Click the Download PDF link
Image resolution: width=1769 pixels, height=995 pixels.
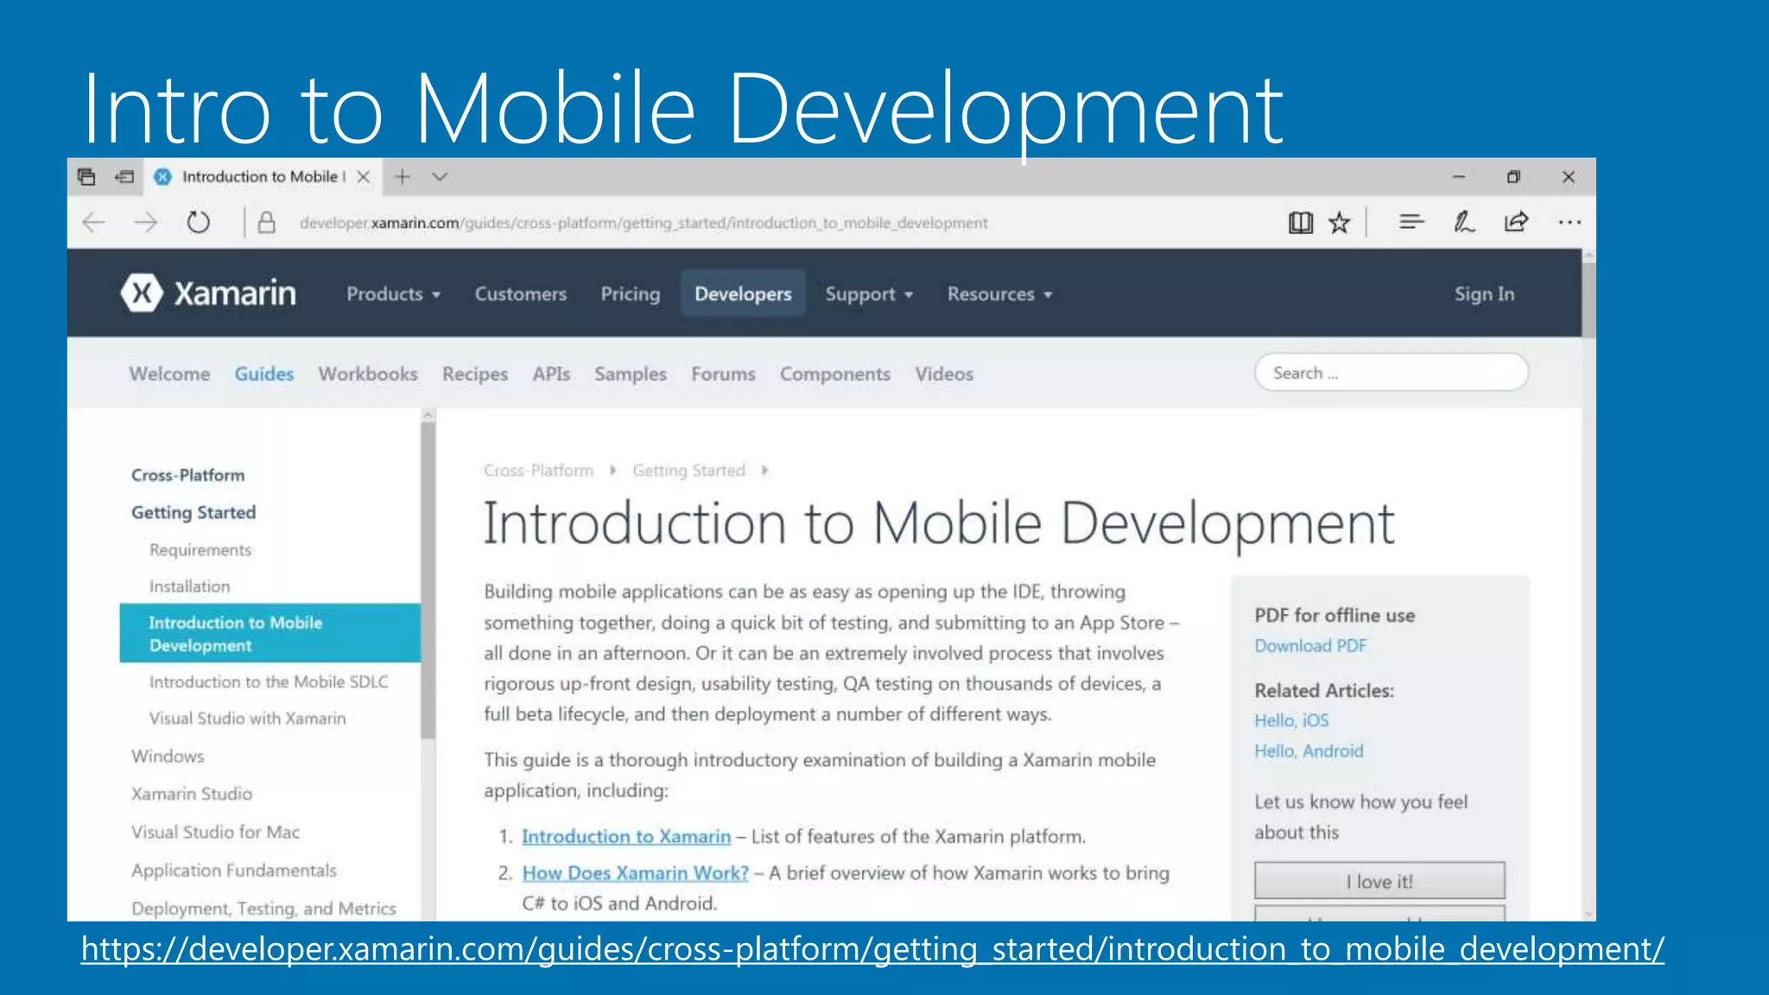pos(1310,646)
